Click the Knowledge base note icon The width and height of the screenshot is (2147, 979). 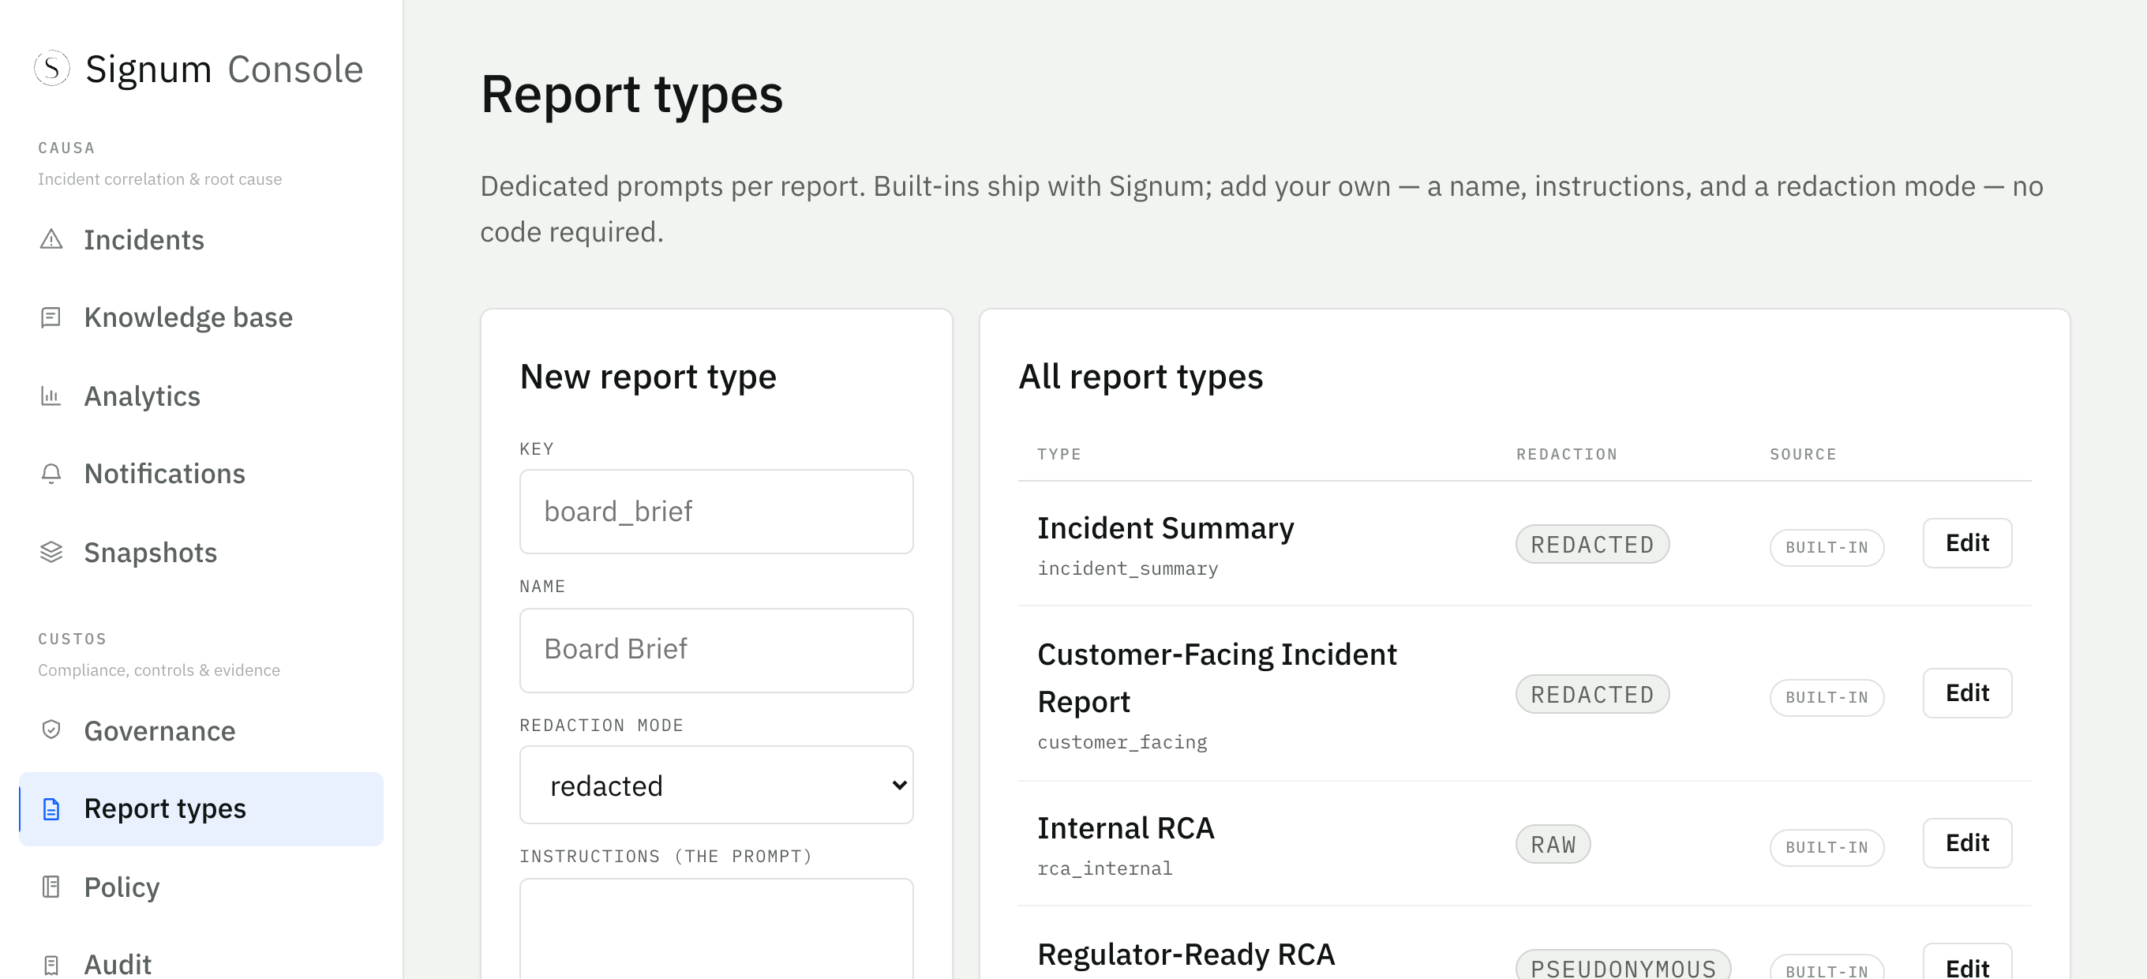click(51, 317)
